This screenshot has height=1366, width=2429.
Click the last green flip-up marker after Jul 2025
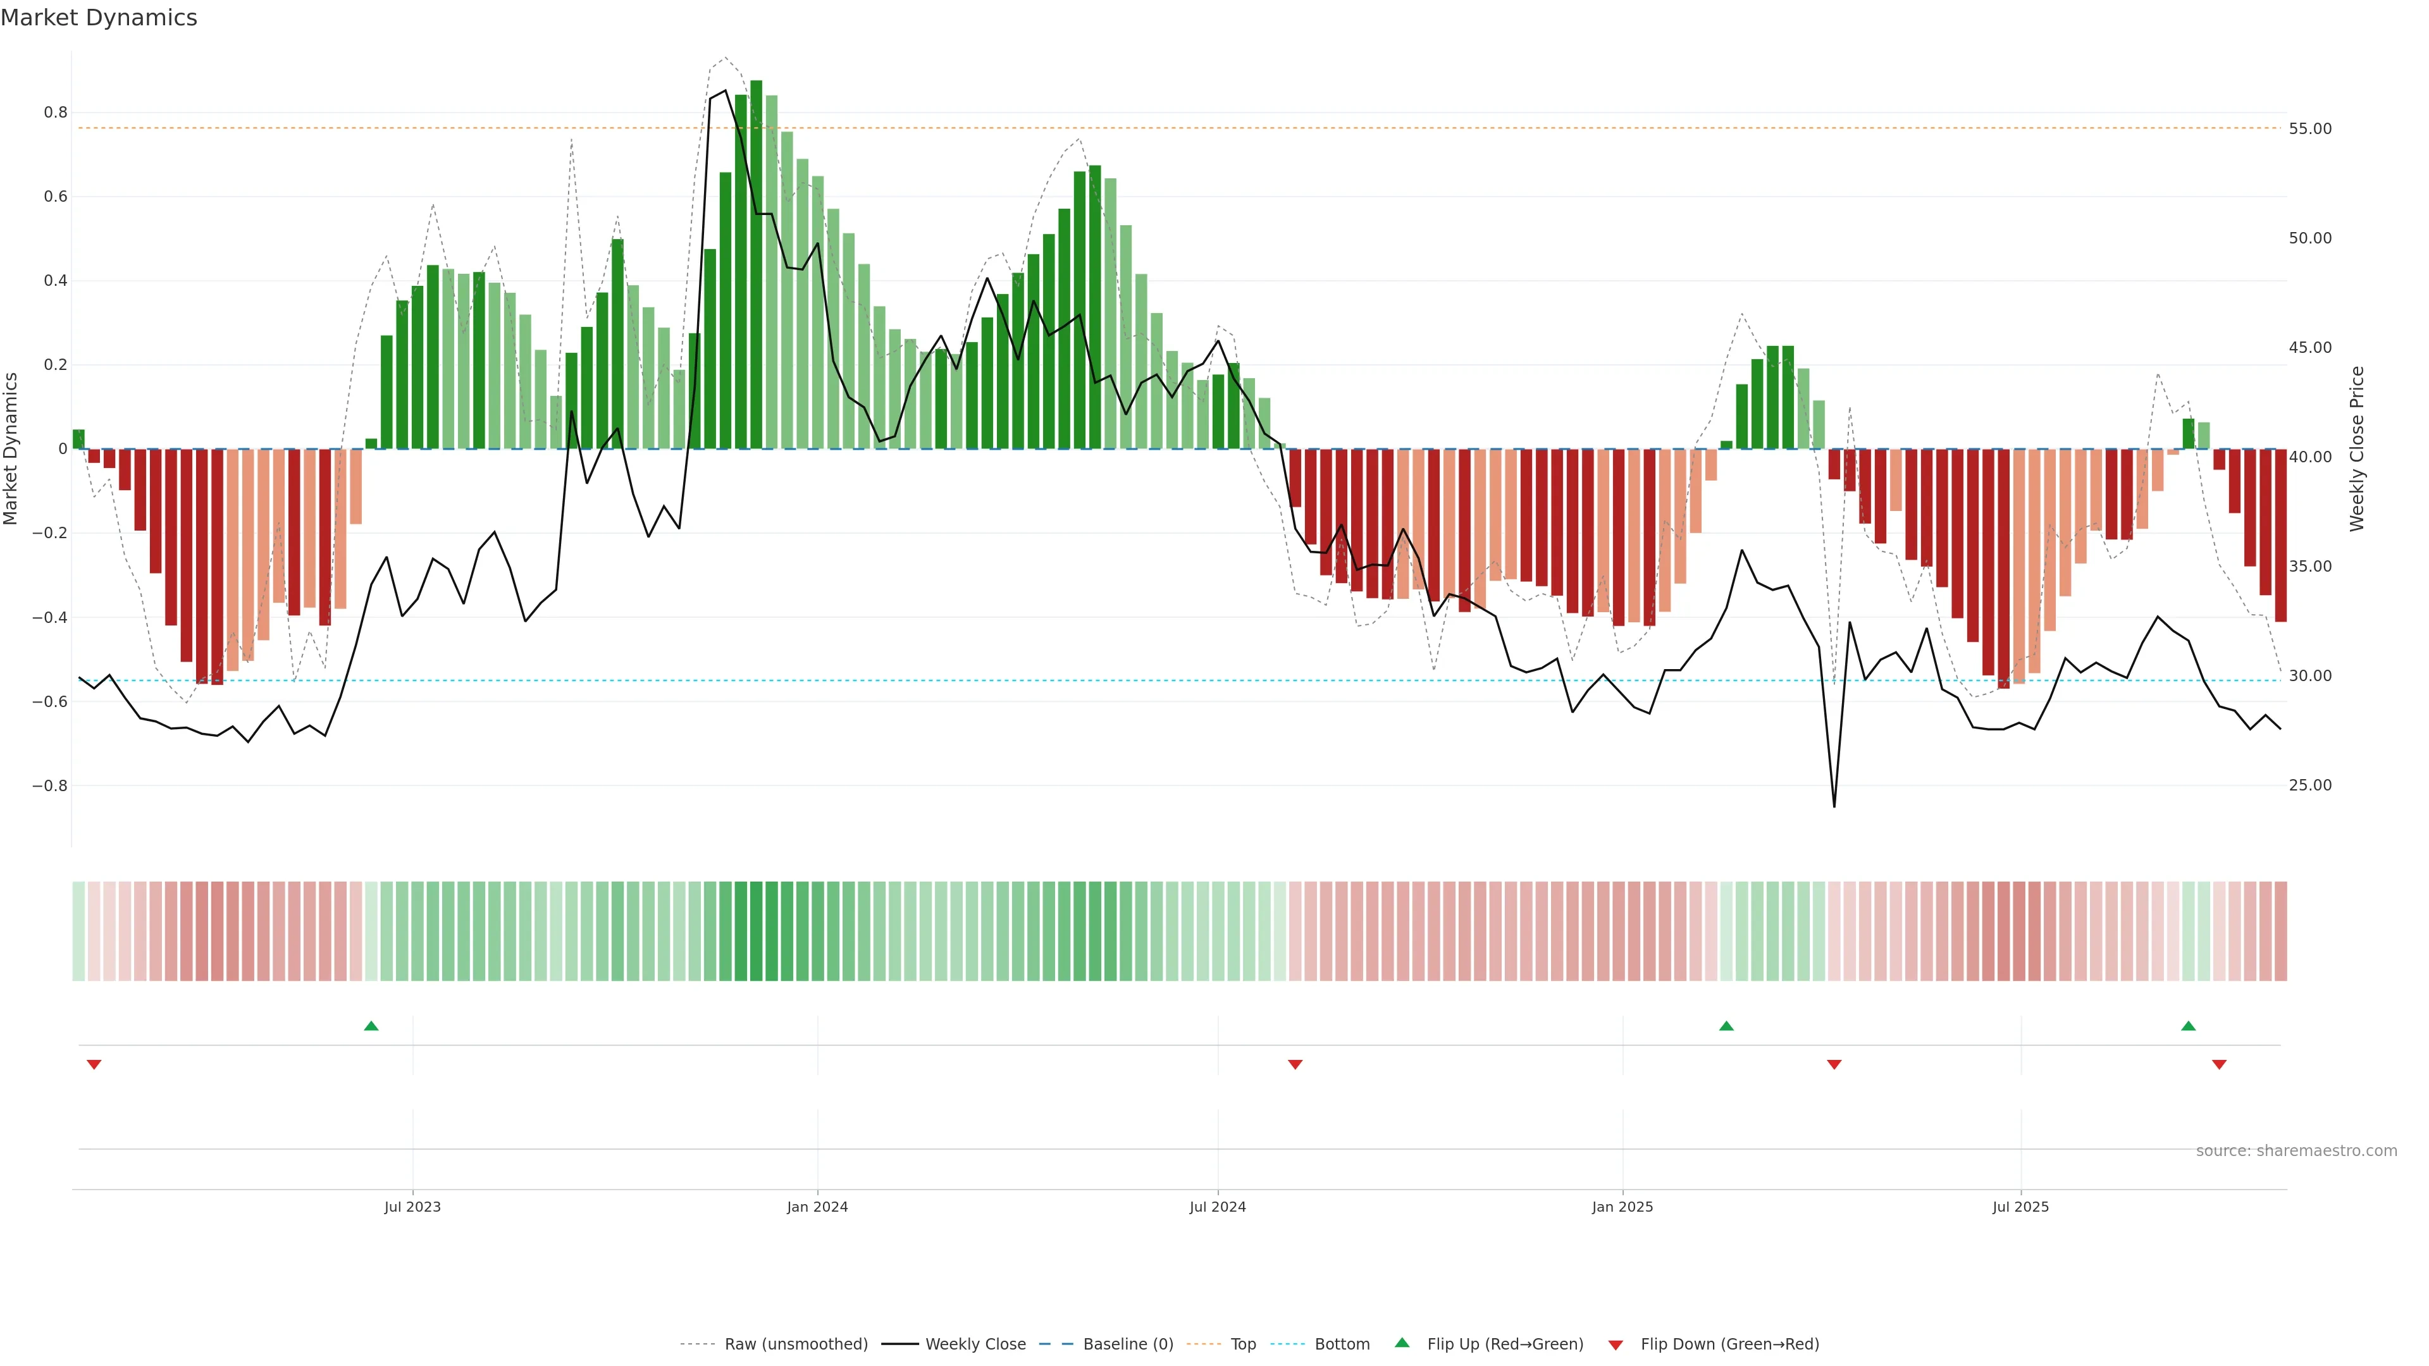click(2187, 1026)
